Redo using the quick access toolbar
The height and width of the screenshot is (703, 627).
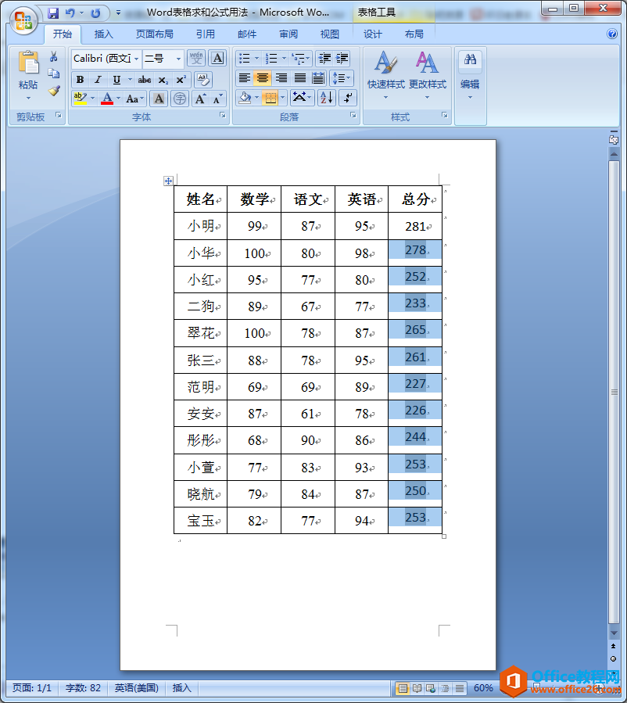95,13
